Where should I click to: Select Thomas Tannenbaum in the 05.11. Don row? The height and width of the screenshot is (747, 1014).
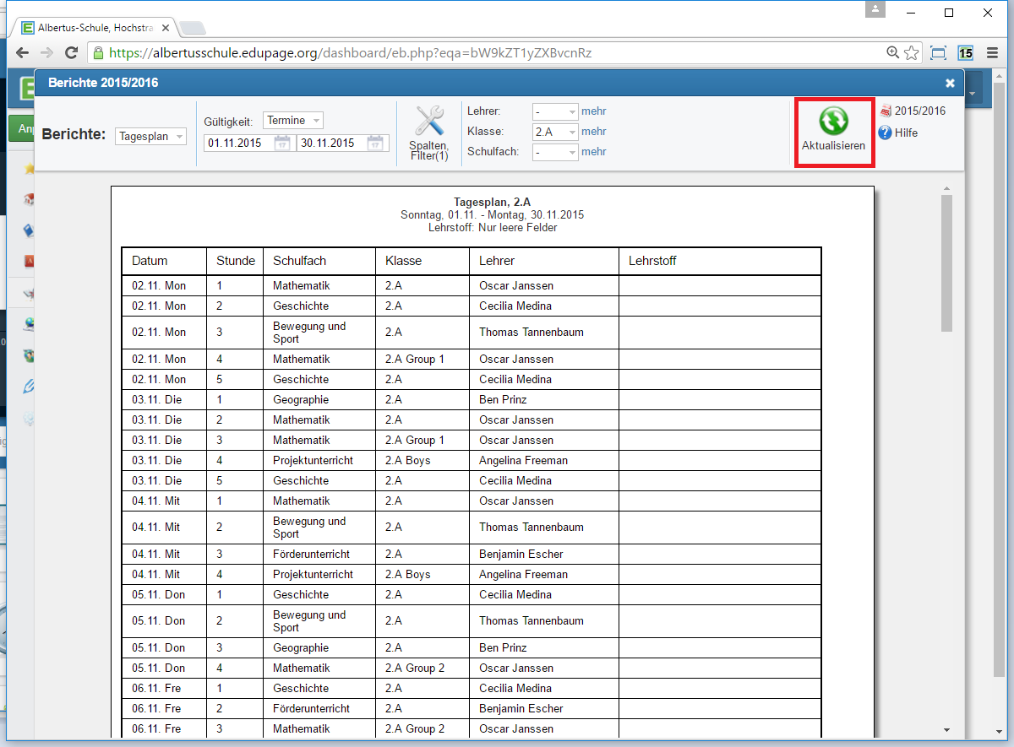(532, 620)
